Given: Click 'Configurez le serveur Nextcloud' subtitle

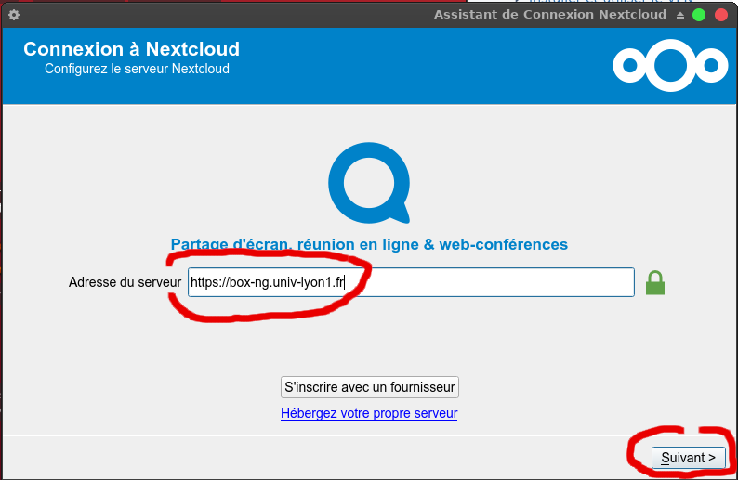Looking at the screenshot, I should click(x=137, y=69).
